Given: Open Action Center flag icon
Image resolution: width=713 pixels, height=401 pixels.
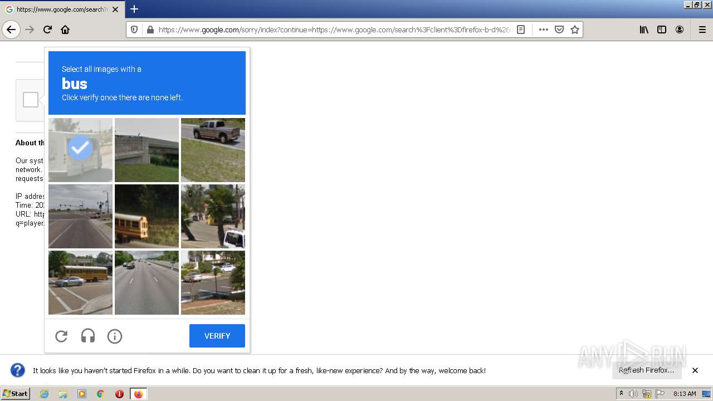Looking at the screenshot, I should tap(660, 394).
